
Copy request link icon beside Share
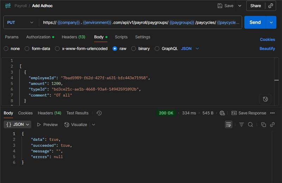(270, 6)
